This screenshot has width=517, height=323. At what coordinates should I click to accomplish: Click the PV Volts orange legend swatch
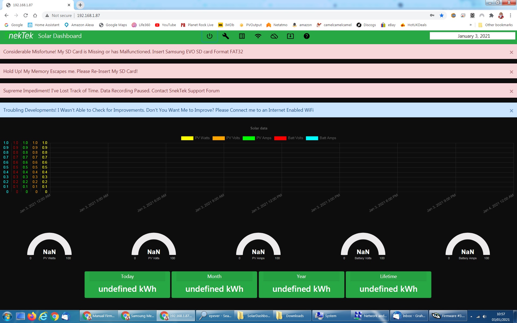tap(218, 138)
